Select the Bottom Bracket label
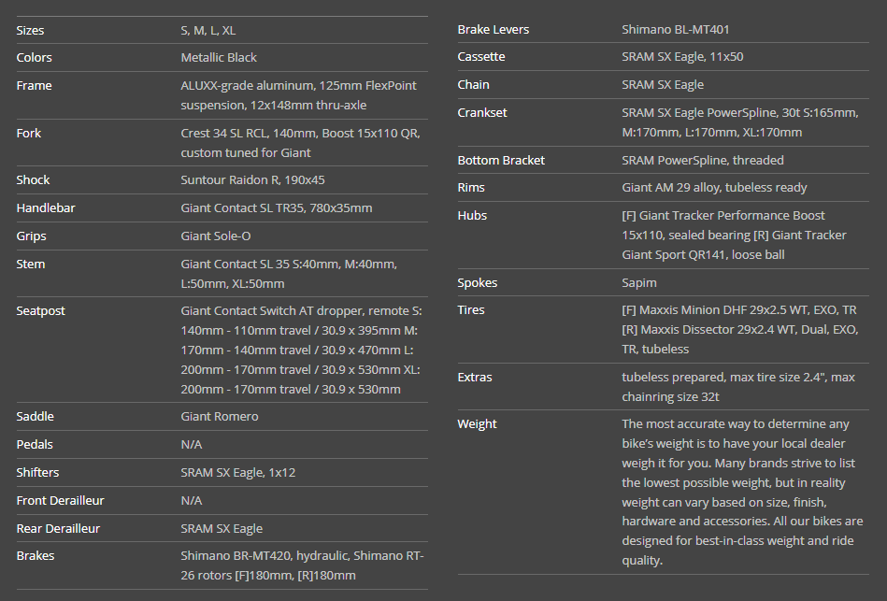 (x=501, y=161)
